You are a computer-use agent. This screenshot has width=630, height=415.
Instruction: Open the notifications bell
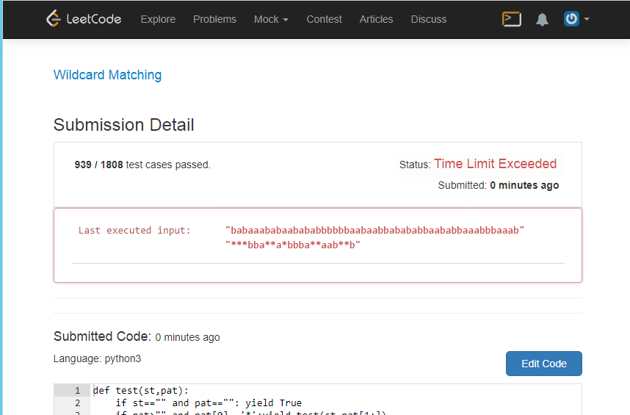[x=542, y=20]
